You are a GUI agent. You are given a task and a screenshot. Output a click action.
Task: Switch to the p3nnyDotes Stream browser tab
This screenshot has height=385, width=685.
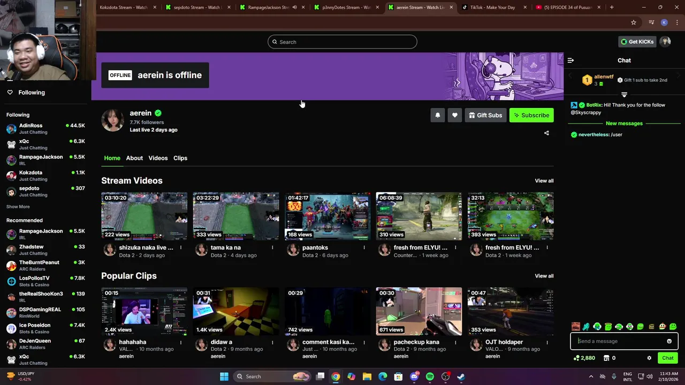(x=346, y=7)
